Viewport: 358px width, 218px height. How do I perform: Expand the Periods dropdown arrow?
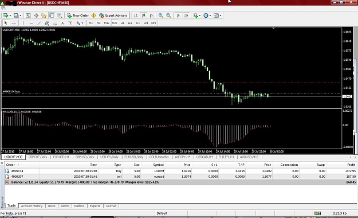210,15
